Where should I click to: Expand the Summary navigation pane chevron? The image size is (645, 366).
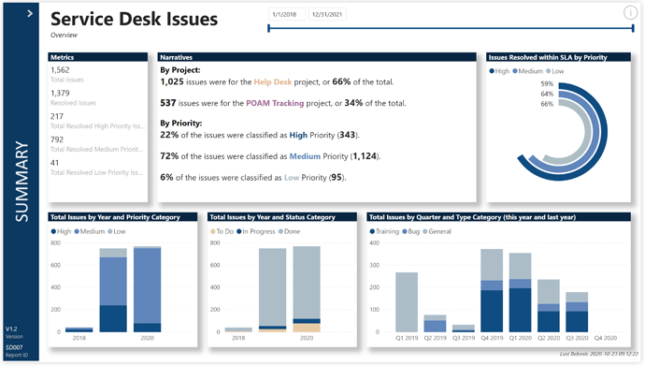coord(30,14)
